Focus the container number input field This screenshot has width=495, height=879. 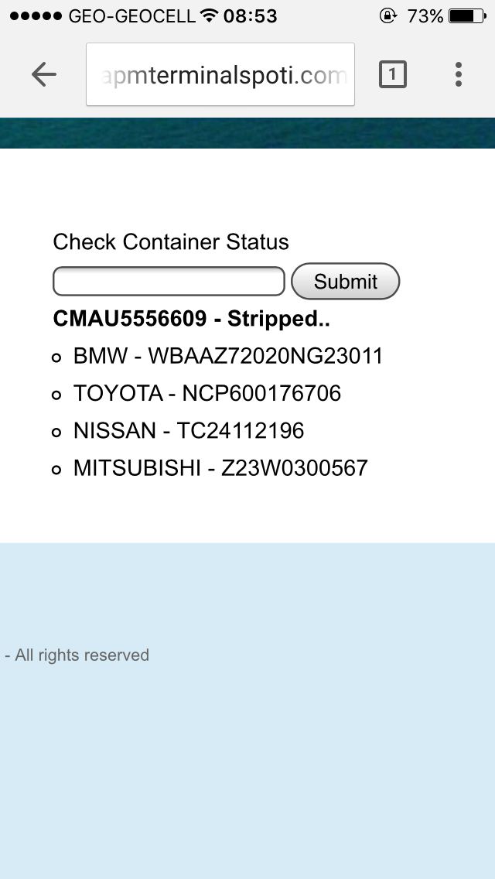click(169, 281)
